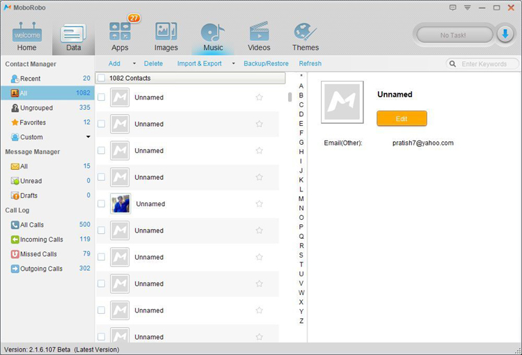Image resolution: width=522 pixels, height=355 pixels.
Task: Click Backup/Restore in the toolbar
Action: click(265, 64)
